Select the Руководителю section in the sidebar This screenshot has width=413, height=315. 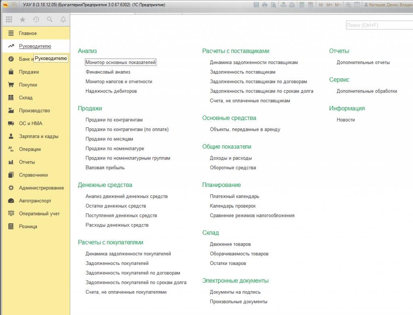click(x=36, y=46)
